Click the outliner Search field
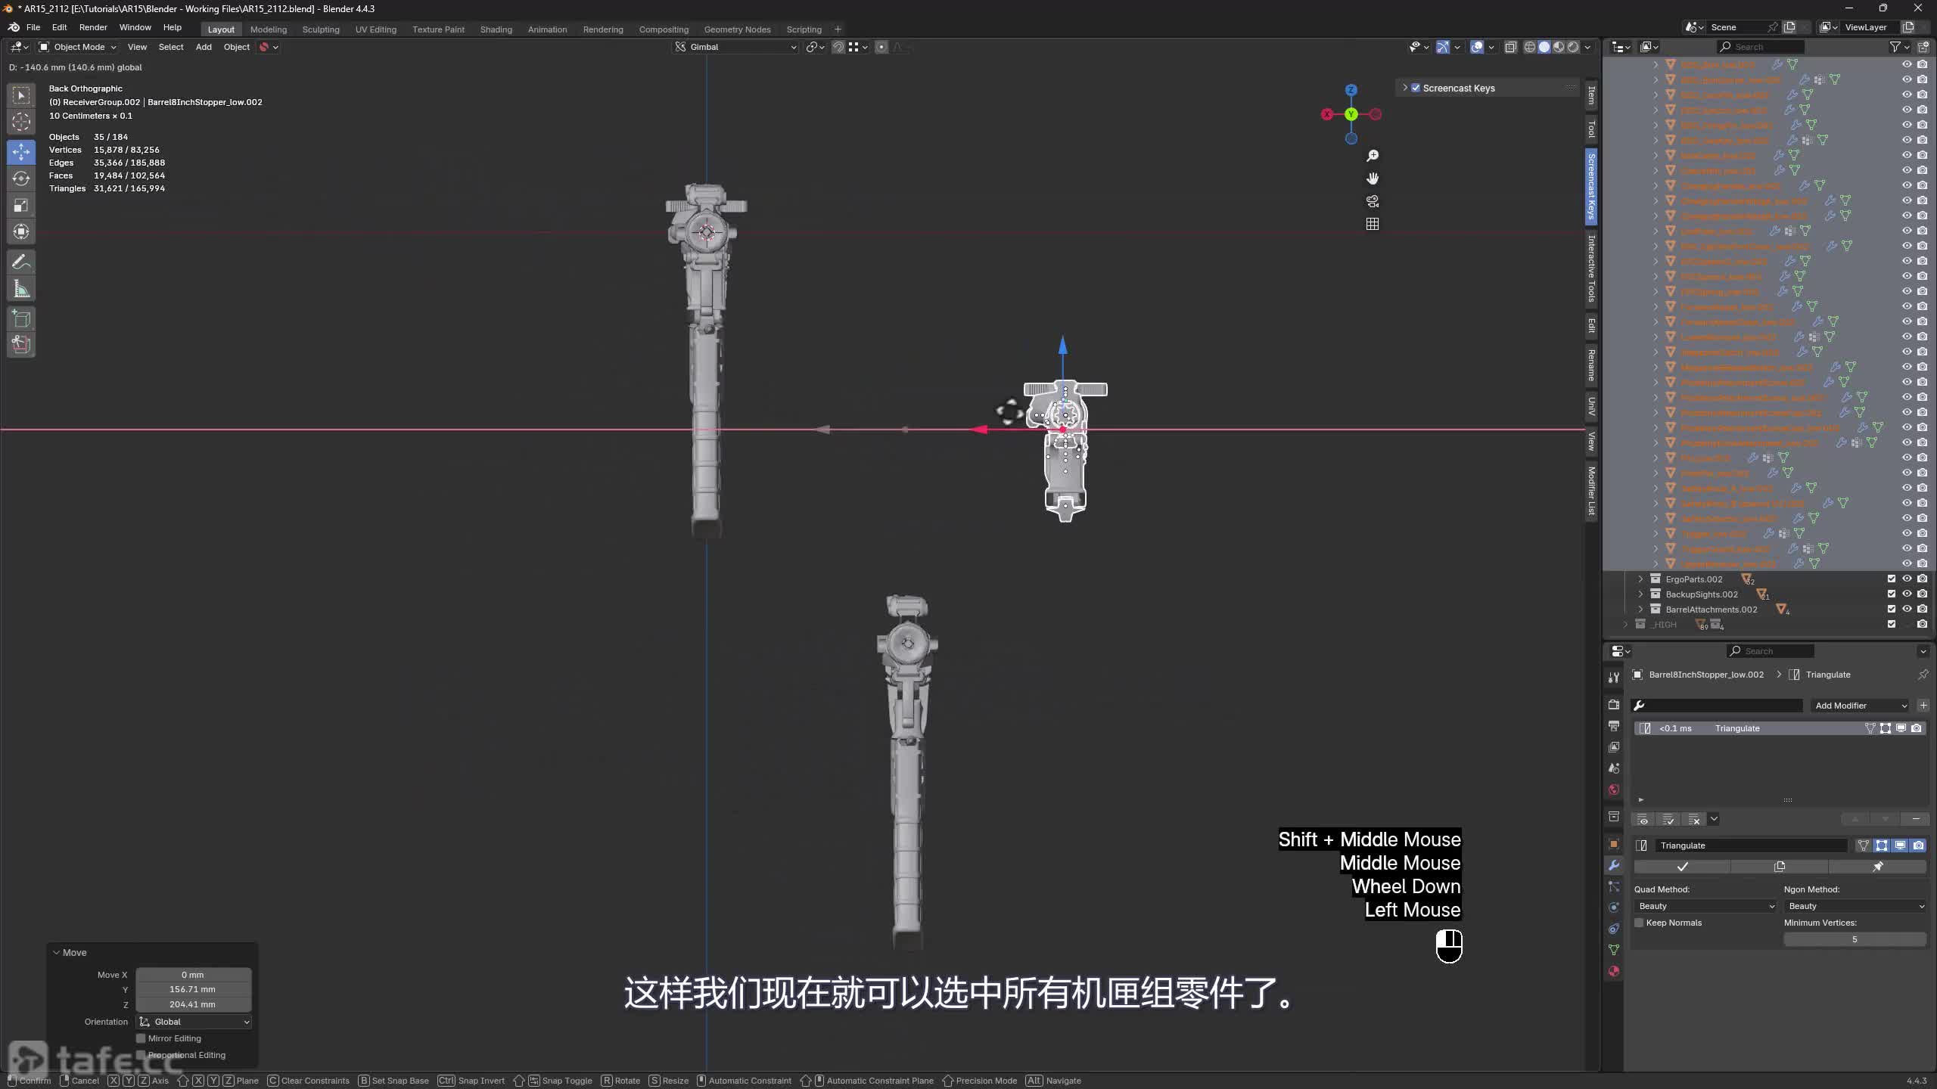 (1760, 47)
